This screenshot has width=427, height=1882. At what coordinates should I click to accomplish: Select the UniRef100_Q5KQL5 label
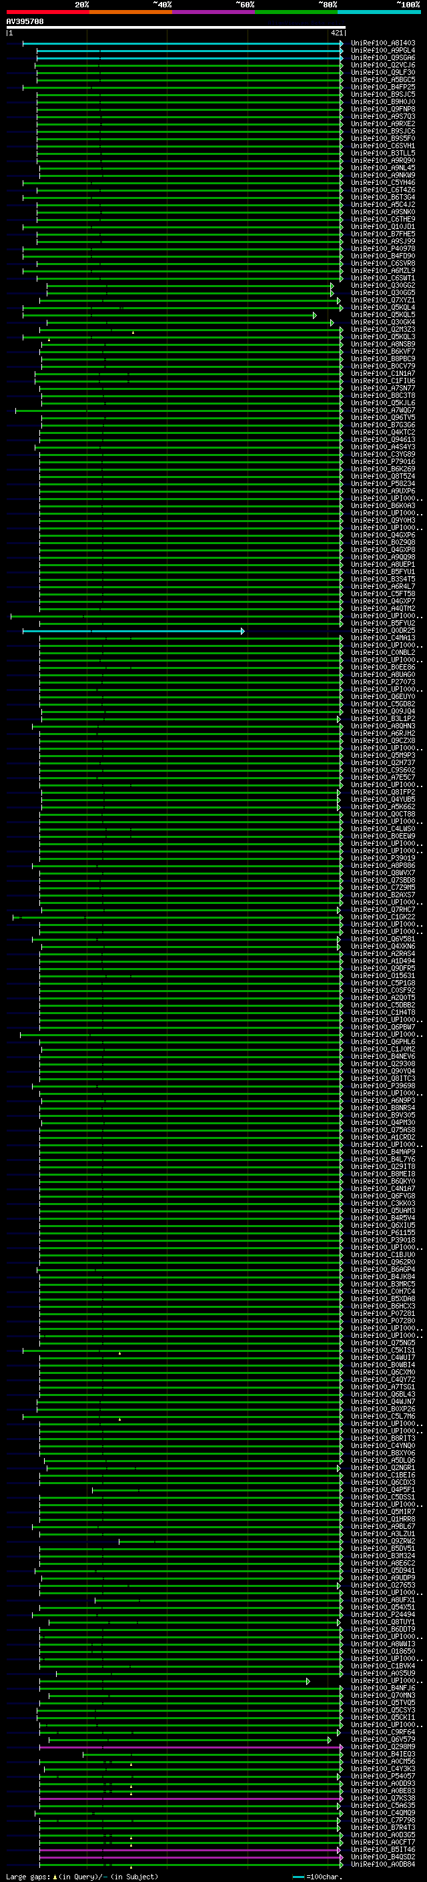coord(383,315)
